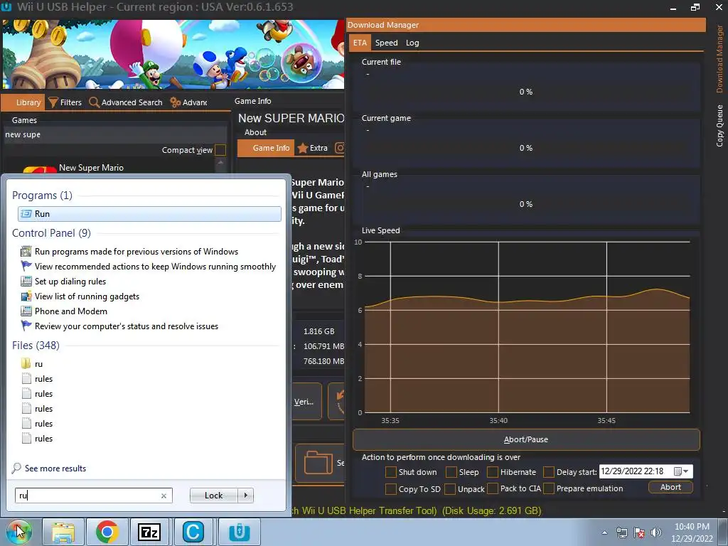Open the calendar picker for Delay start
Image resolution: width=728 pixels, height=546 pixels.
pos(678,472)
